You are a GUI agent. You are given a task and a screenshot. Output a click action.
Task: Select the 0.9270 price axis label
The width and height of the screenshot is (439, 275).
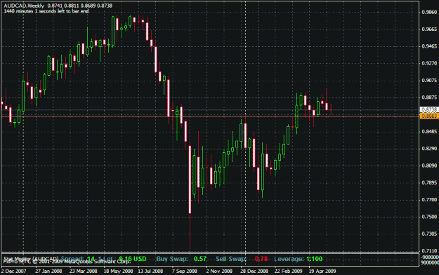pyautogui.click(x=429, y=64)
